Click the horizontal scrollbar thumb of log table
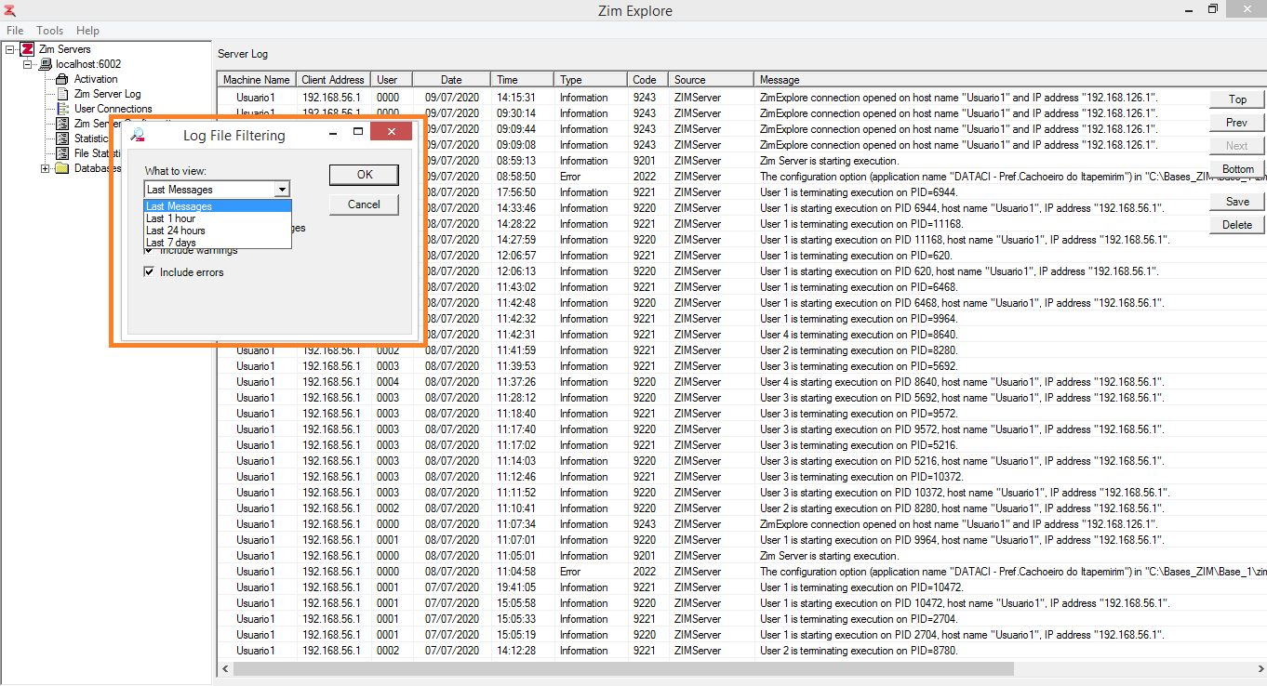The height and width of the screenshot is (686, 1267). coord(622,668)
